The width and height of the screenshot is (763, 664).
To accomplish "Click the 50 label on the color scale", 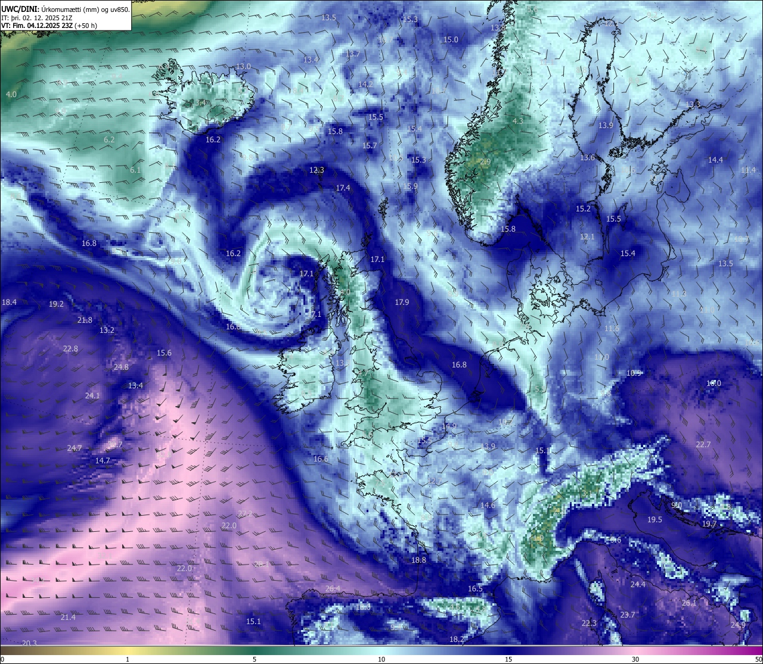I will click(x=758, y=659).
